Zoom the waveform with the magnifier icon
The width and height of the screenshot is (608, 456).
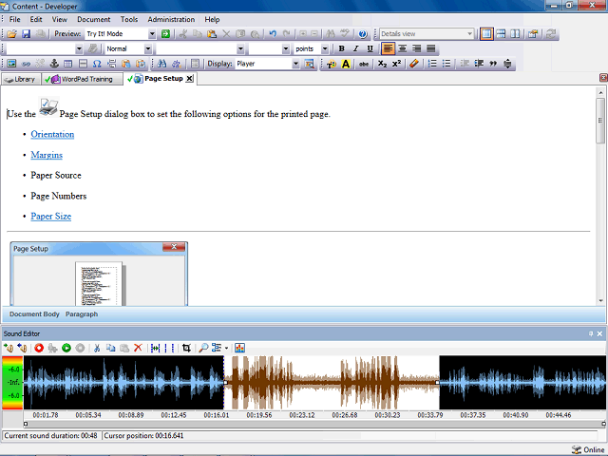coord(203,348)
